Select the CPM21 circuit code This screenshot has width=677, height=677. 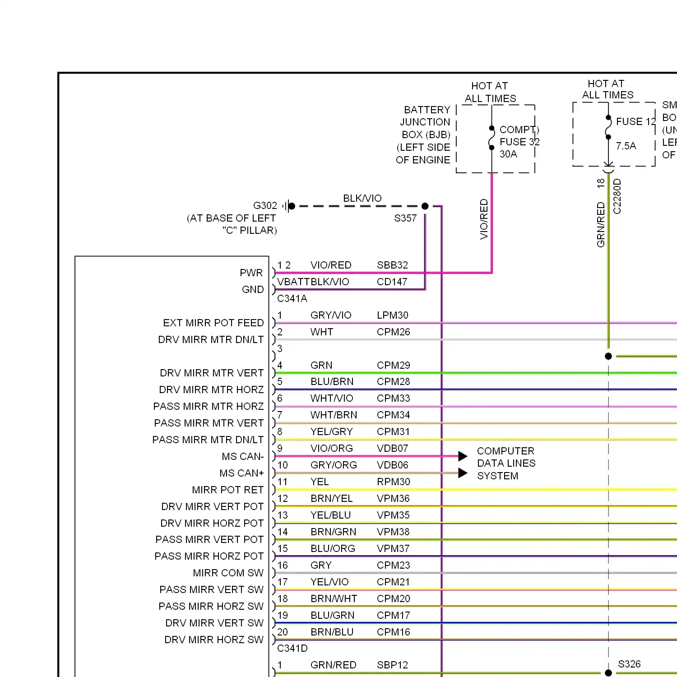pos(394,582)
